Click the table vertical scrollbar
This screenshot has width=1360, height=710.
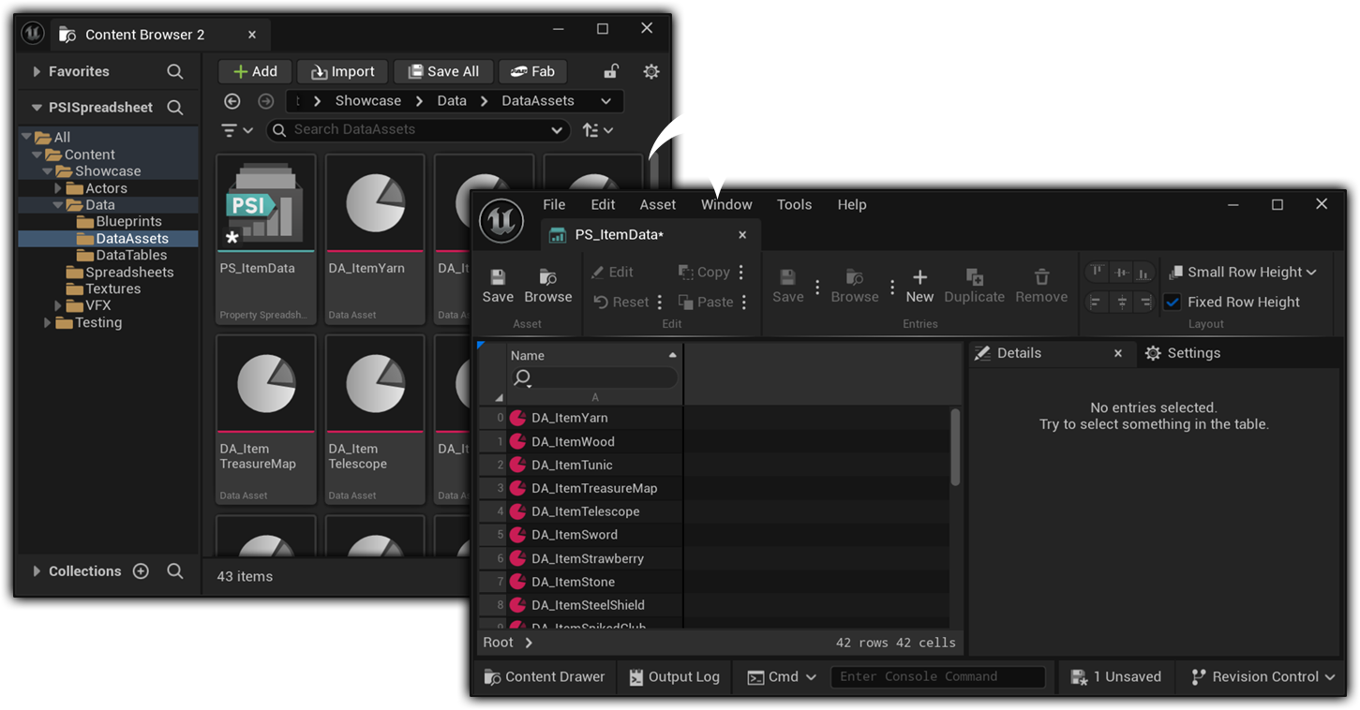955,447
